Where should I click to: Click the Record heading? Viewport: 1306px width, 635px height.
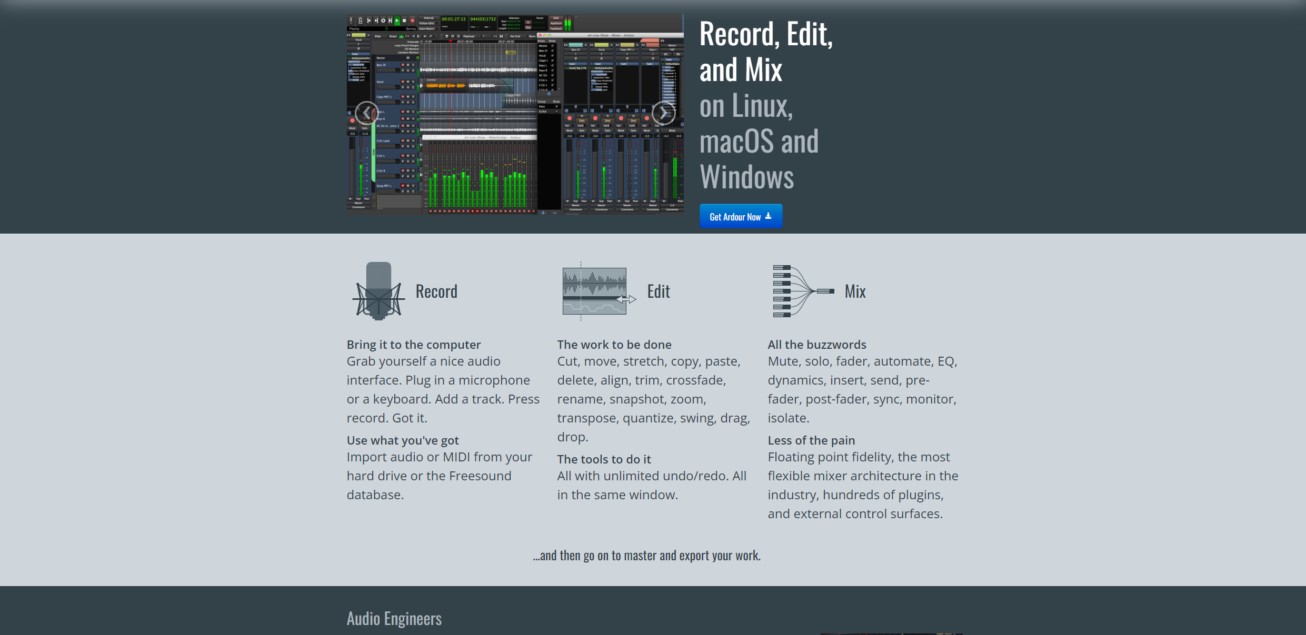tap(436, 291)
